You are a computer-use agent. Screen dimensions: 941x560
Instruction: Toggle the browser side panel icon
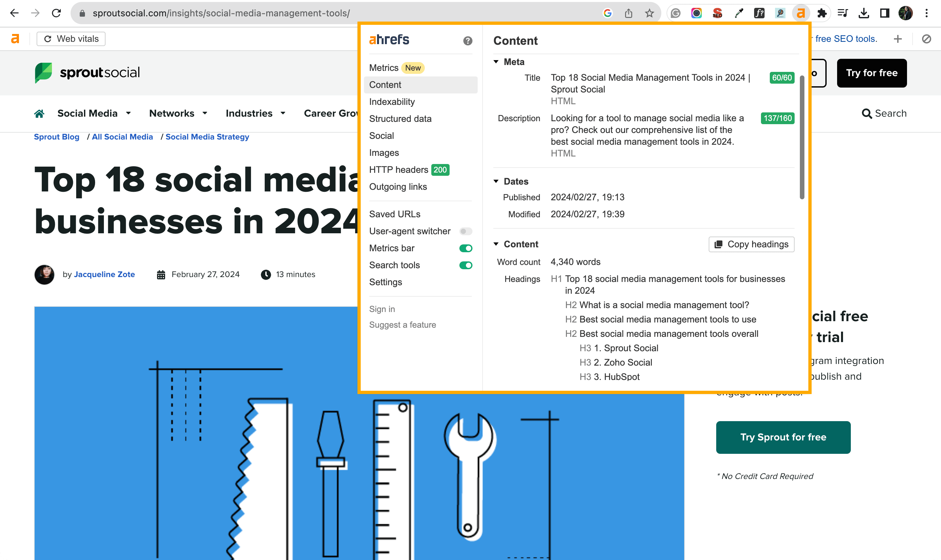click(884, 13)
